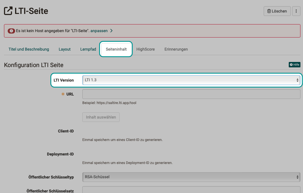Click the red warning icon in alert
The width and height of the screenshot is (303, 193).
pos(11,31)
